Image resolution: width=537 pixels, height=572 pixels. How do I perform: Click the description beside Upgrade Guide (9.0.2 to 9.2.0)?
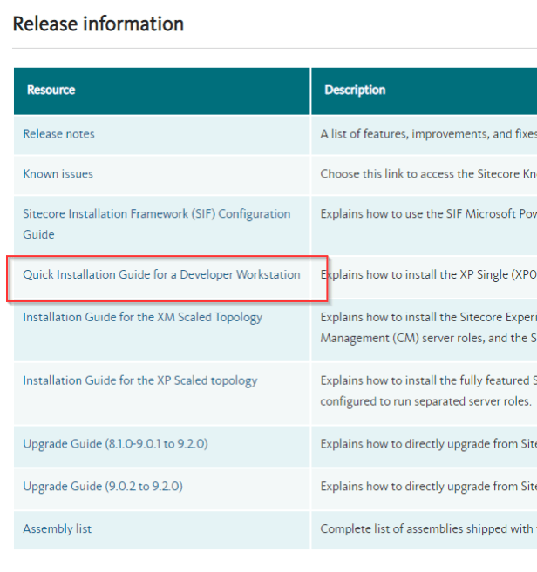[427, 487]
